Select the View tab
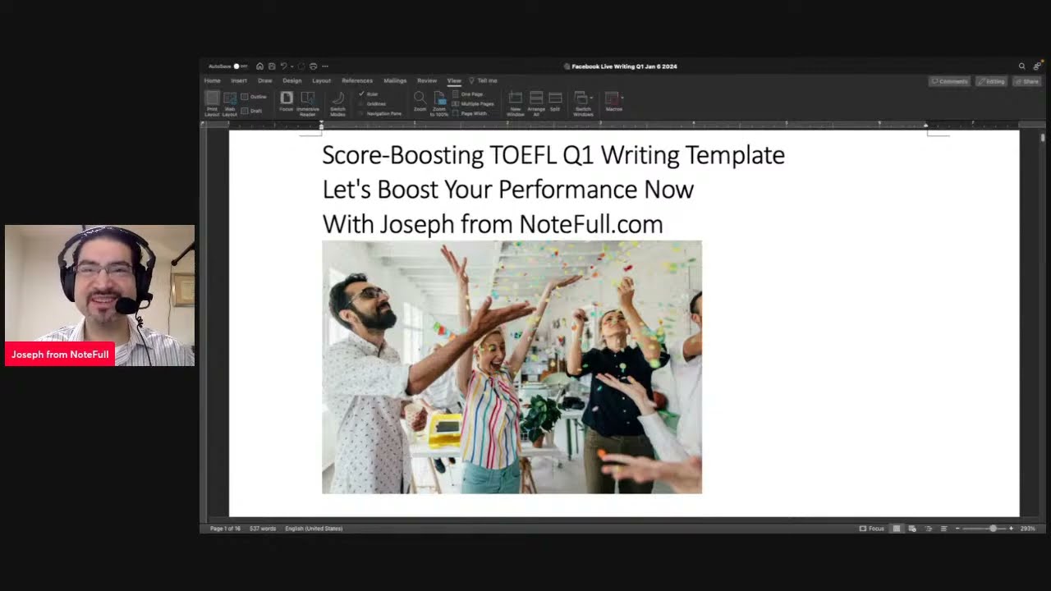 (x=454, y=80)
